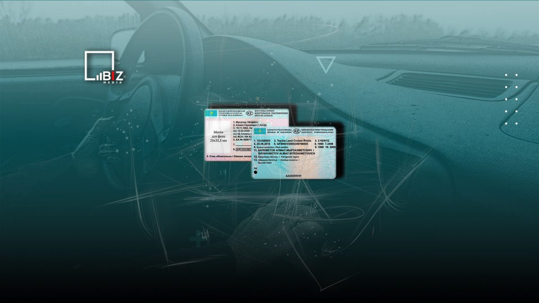Screen dimensions: 539x303
Task: Click the Glasses necessary note on licence
Action: click(x=229, y=156)
